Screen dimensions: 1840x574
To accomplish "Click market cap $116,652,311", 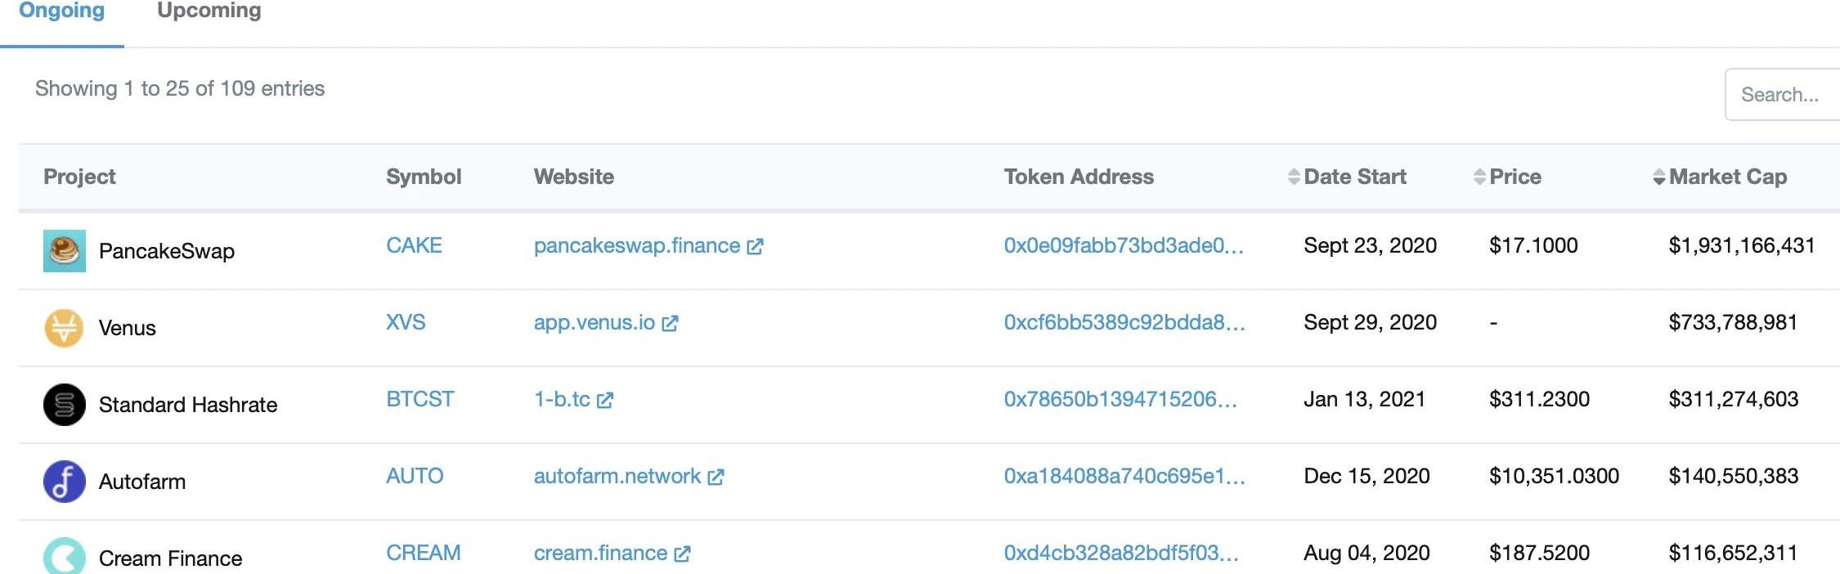I will [1734, 553].
